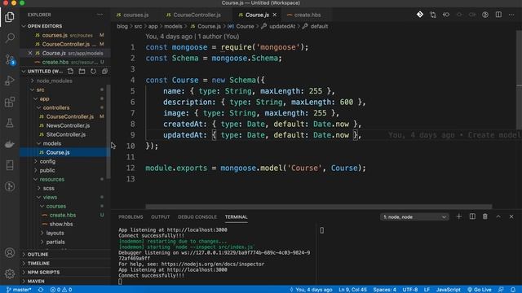Open the Manage gear settings icon

click(10, 273)
